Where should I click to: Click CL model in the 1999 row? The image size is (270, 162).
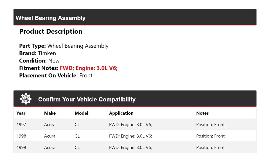77,148
